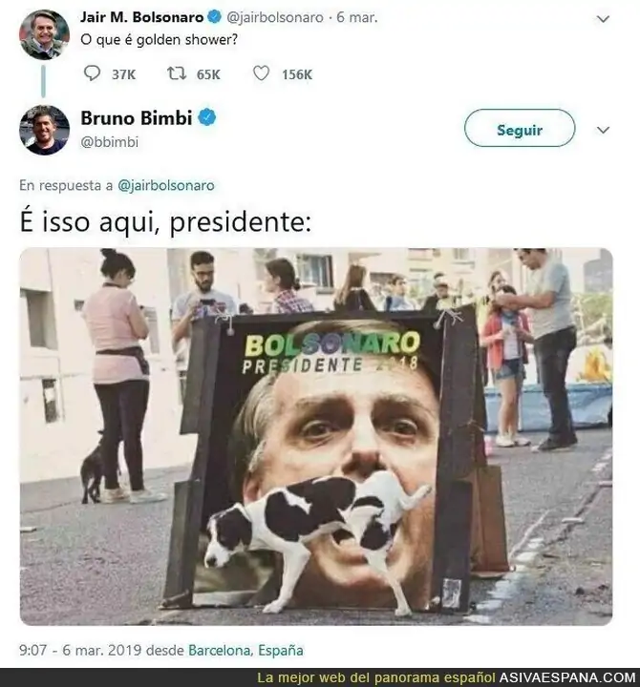Open Jair Bolsonaro's profile avatar
This screenshot has height=687, width=640.
(x=44, y=34)
